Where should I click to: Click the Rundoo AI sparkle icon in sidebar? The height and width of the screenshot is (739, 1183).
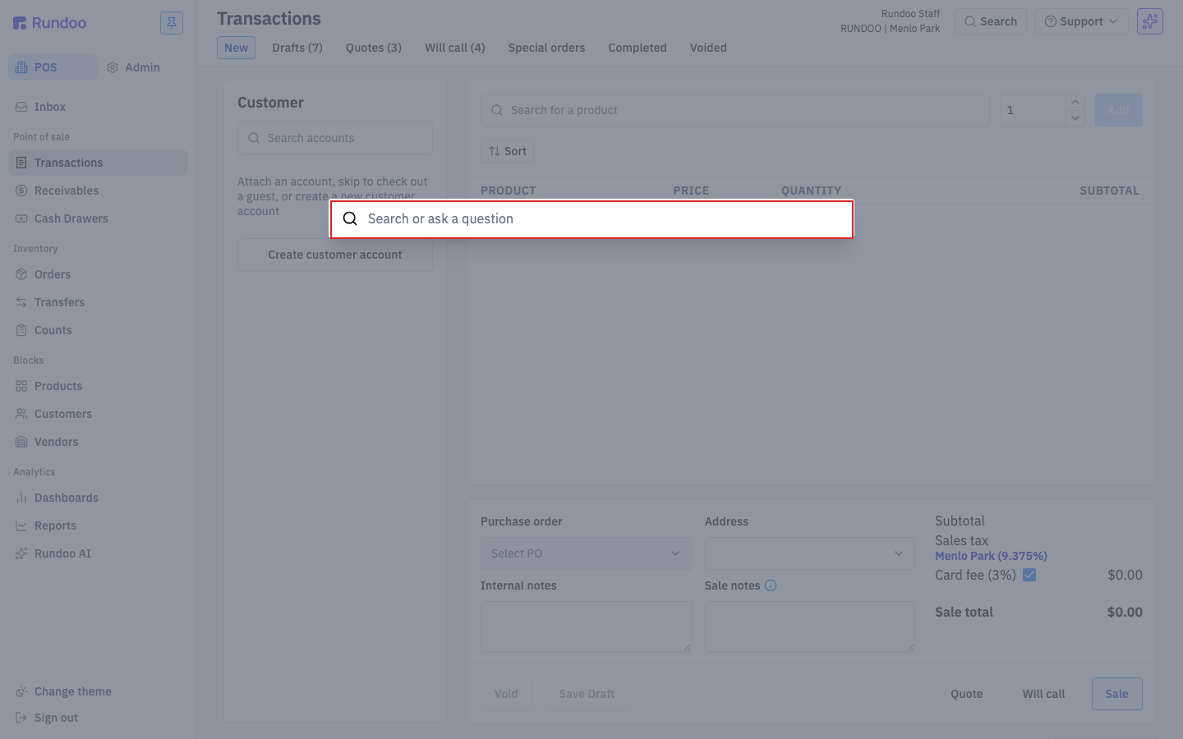coord(21,553)
